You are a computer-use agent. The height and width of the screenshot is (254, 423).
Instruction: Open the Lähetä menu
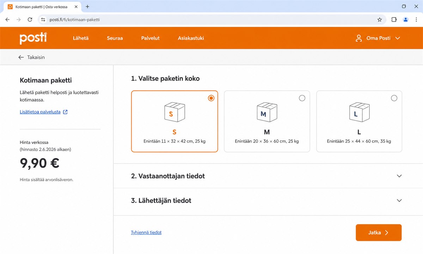point(81,38)
